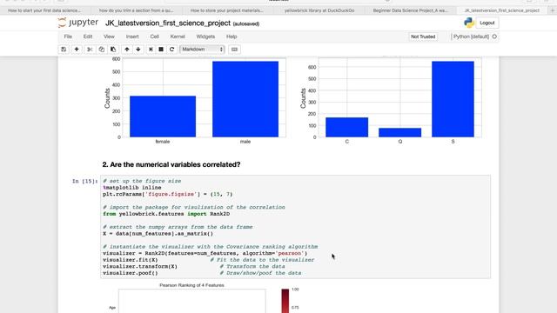Click the Jupyter logo
Screen dimensions: 557x313
click(78, 23)
